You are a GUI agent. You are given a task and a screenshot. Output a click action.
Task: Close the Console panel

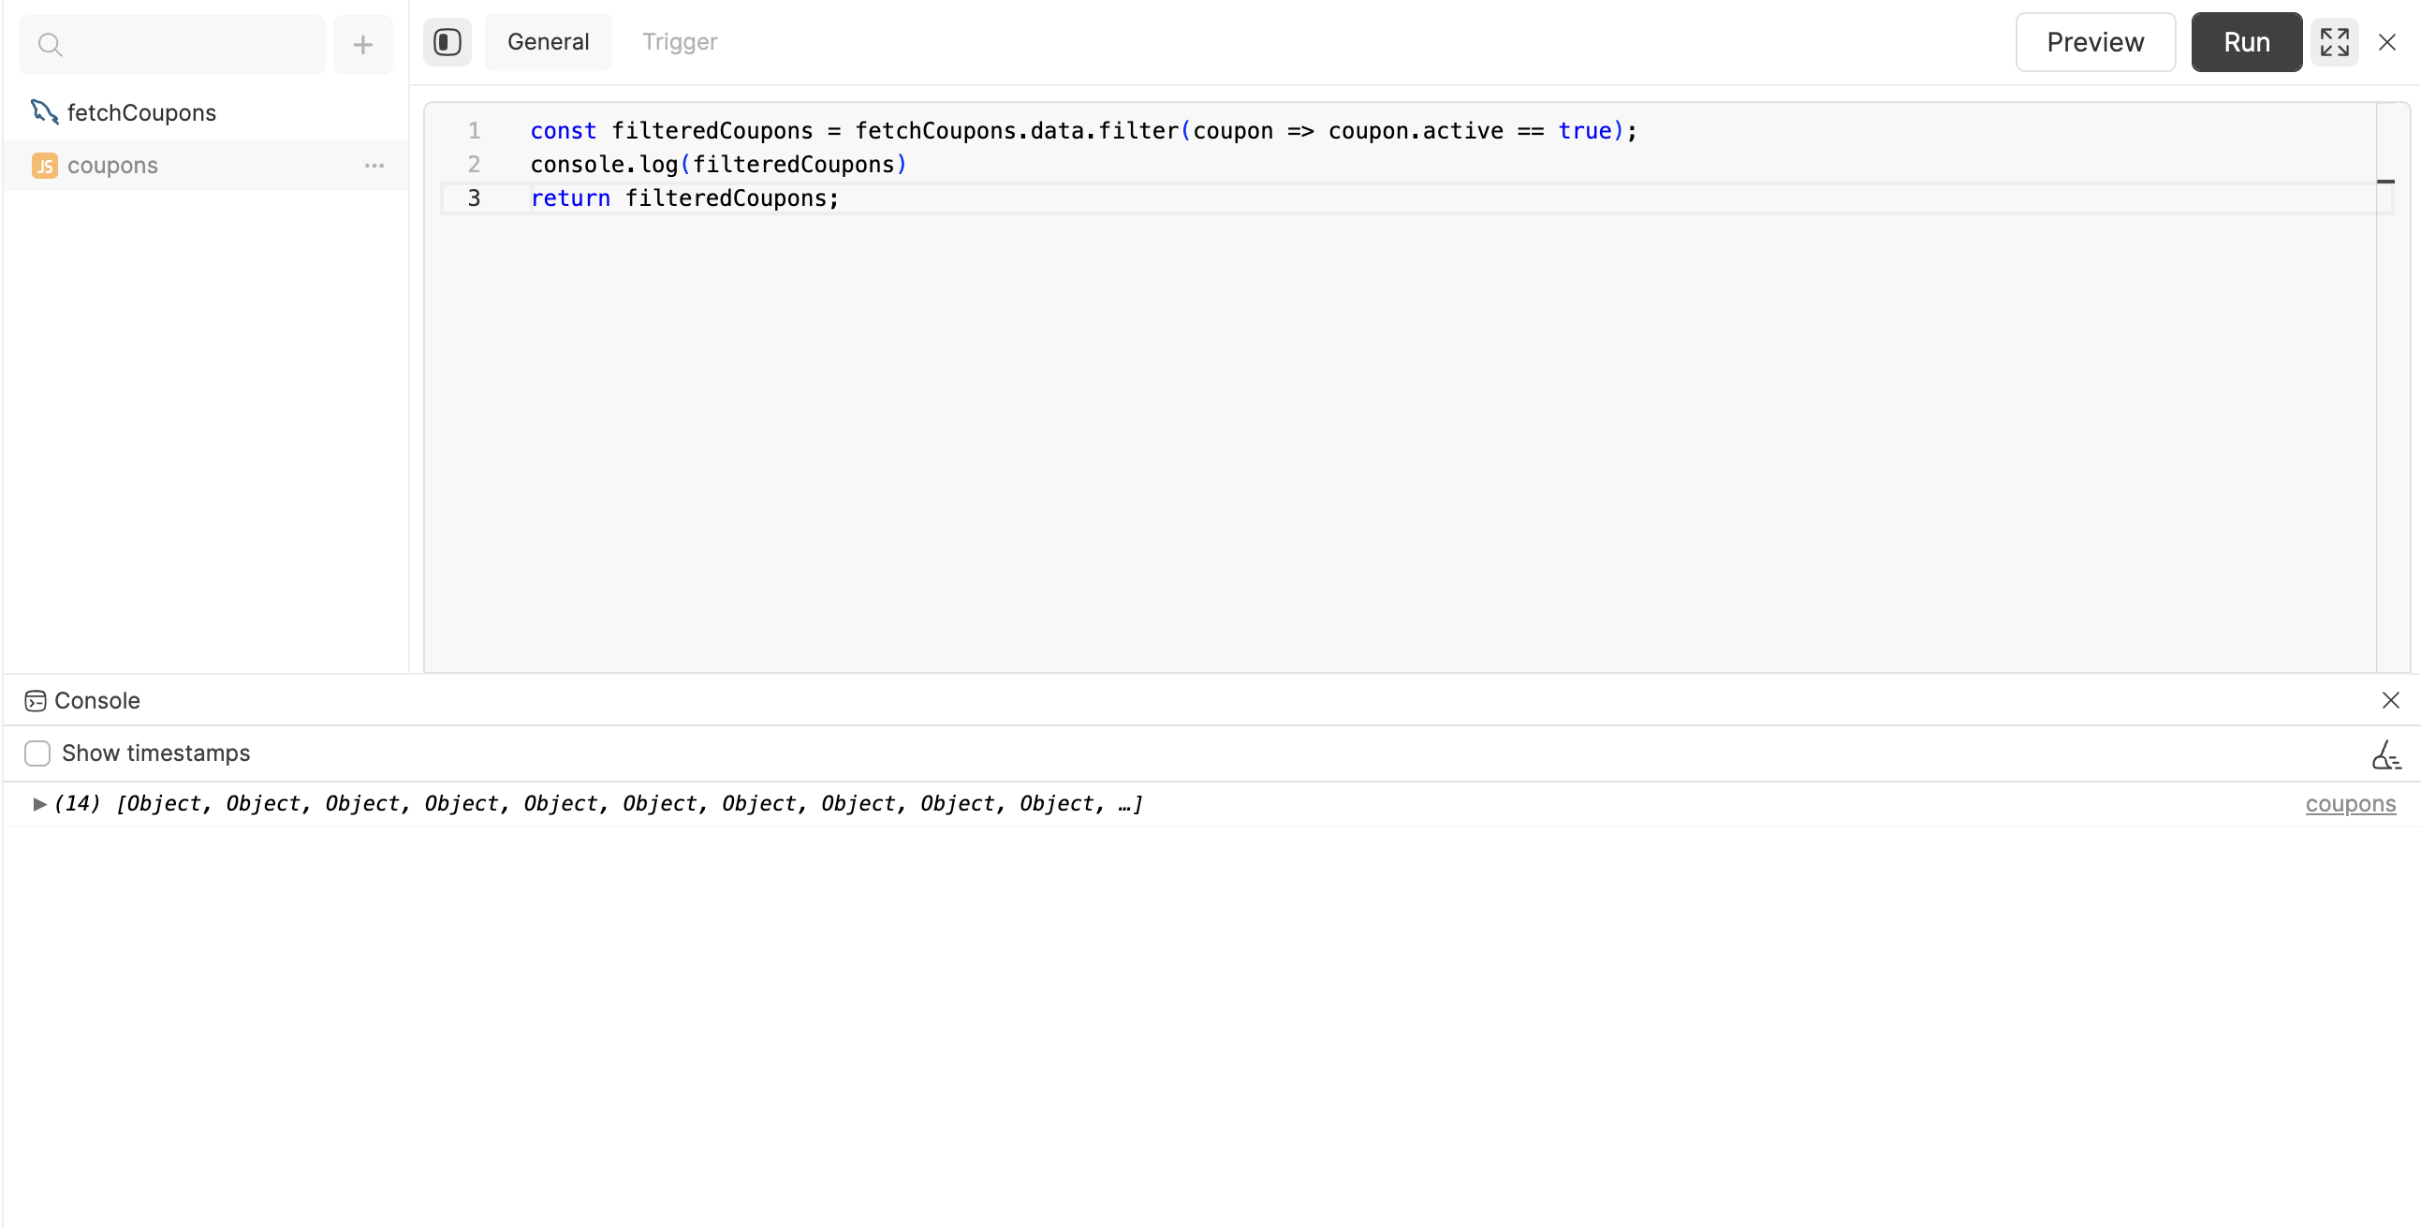click(x=2390, y=701)
